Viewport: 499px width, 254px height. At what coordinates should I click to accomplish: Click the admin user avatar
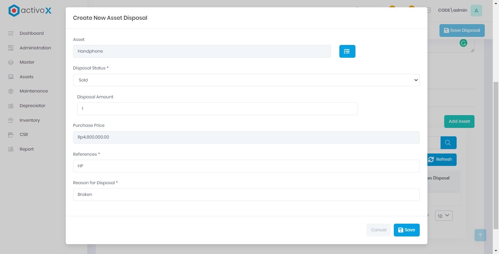[x=476, y=11]
